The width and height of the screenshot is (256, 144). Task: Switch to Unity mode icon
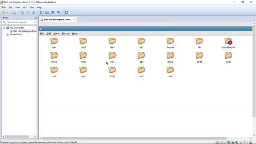58,12
